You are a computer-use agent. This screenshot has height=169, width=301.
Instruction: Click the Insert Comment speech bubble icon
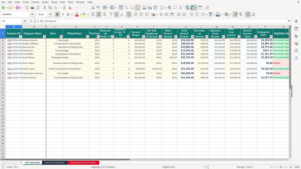pyautogui.click(x=175, y=8)
